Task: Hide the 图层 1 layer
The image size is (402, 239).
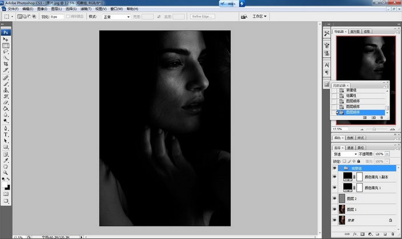Action: click(x=334, y=209)
